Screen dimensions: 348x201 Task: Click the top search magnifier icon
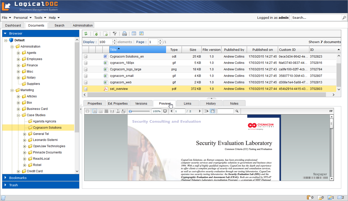344,18
